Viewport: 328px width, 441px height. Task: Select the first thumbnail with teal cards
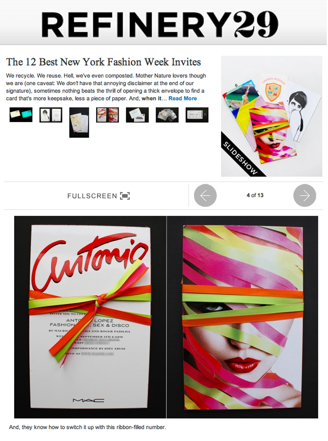click(21, 115)
